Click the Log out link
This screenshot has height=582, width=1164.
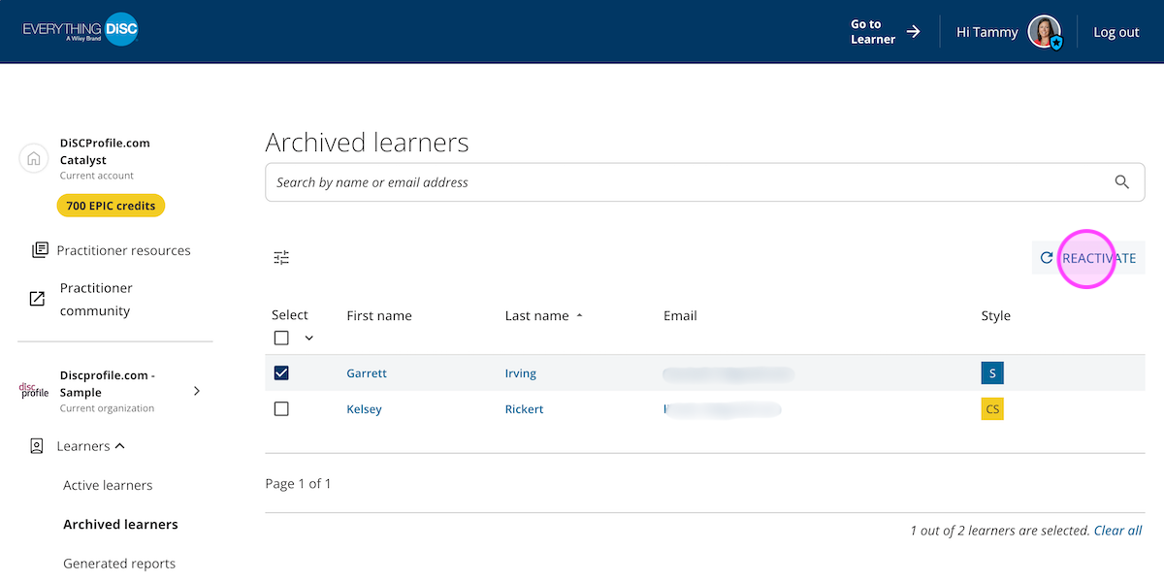pyautogui.click(x=1116, y=32)
